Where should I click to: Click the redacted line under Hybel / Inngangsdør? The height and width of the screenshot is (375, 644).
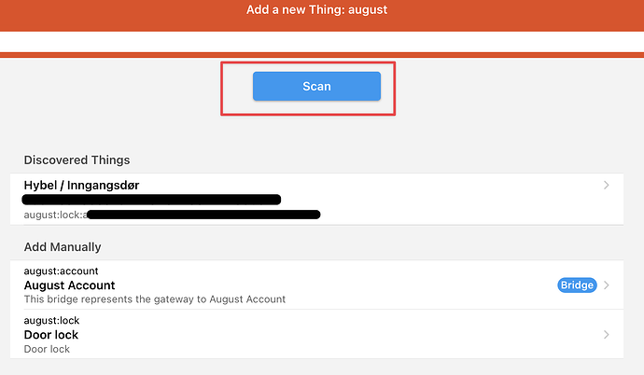coord(152,199)
